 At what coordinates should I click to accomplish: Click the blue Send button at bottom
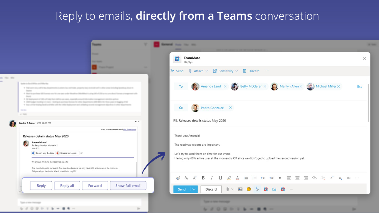coord(182,189)
